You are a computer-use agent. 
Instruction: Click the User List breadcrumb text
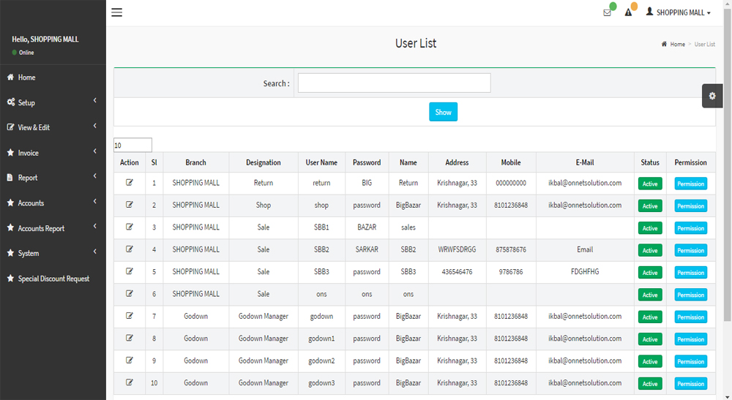click(x=704, y=45)
